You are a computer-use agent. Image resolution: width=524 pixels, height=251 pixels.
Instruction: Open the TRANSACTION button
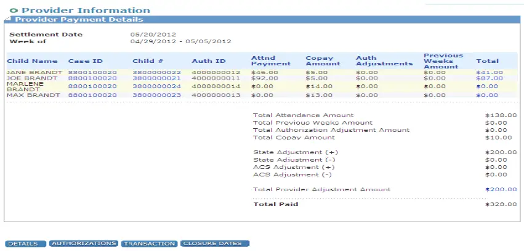coord(149,244)
